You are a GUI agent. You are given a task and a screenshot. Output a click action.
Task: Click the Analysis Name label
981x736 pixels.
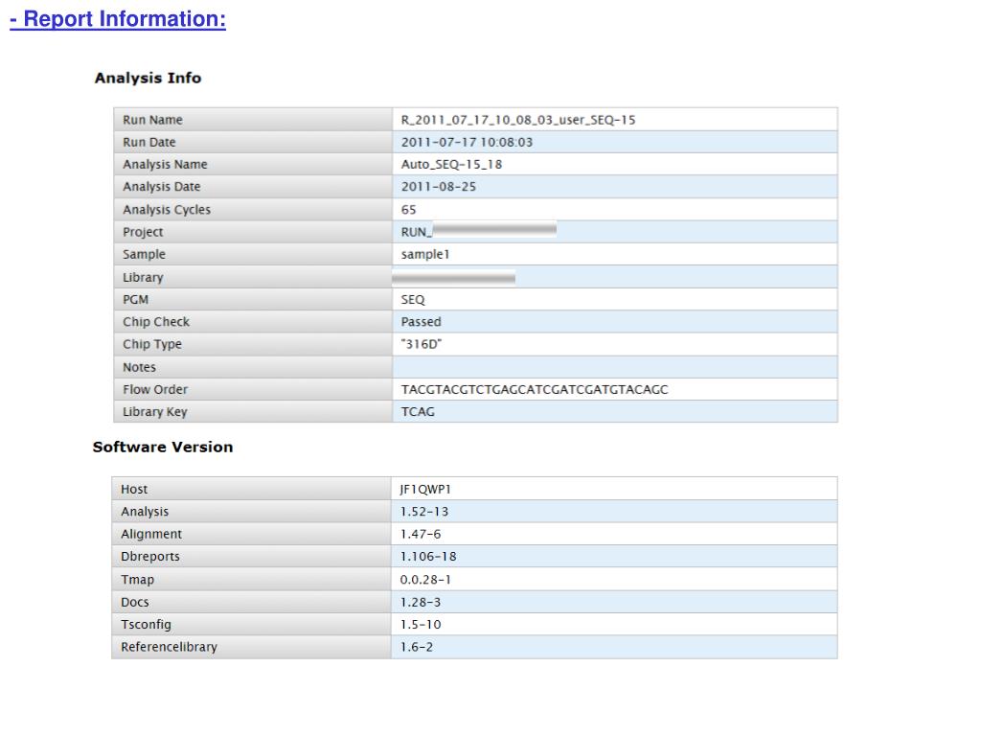click(165, 164)
